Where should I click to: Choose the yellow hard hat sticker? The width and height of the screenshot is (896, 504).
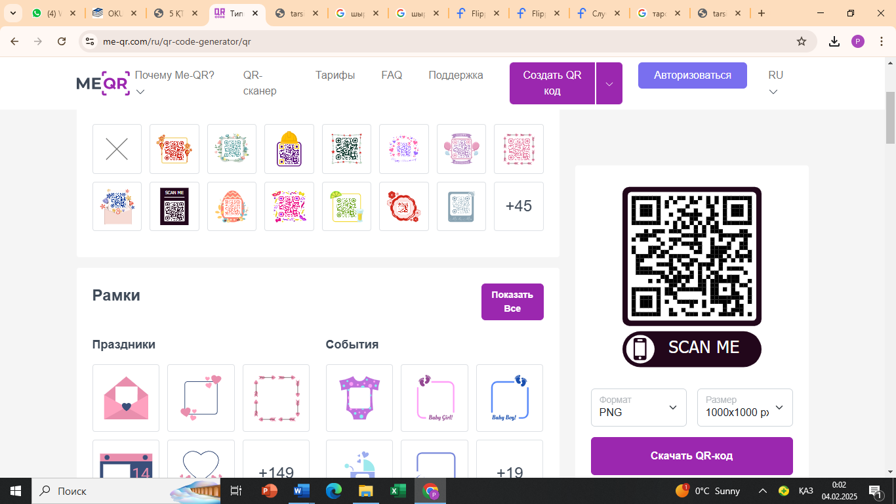click(289, 149)
